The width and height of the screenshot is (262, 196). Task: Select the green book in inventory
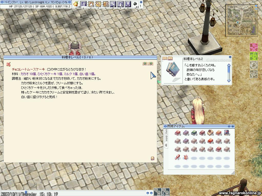click(194, 133)
